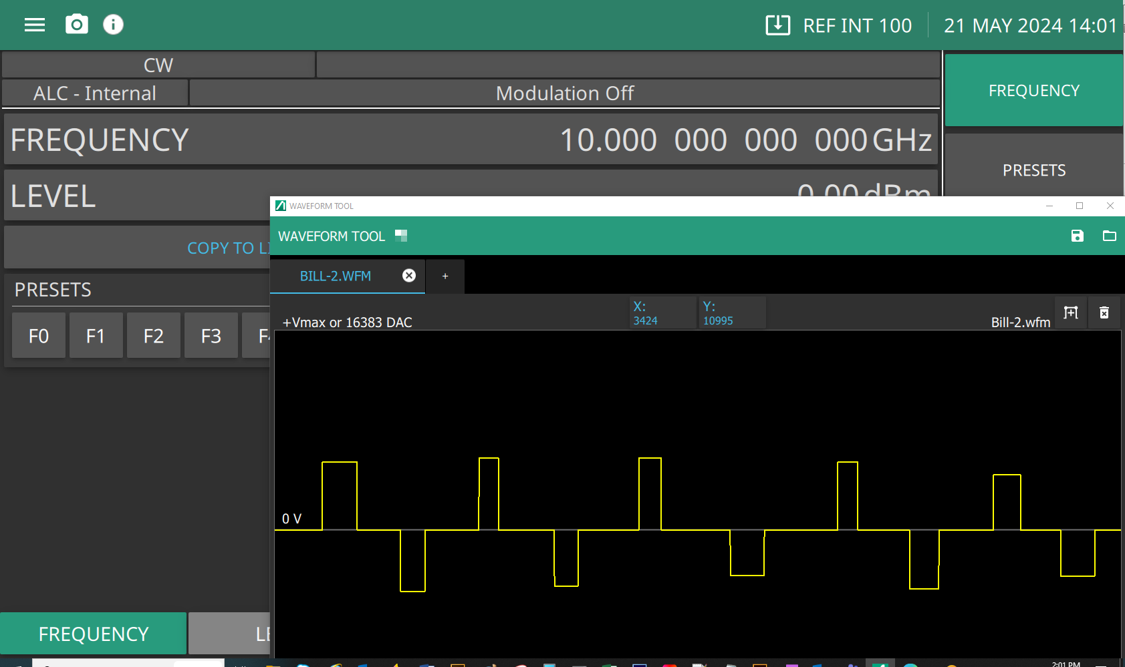Click the 10 GHz frequency value field
The image size is (1125, 667).
click(x=745, y=140)
